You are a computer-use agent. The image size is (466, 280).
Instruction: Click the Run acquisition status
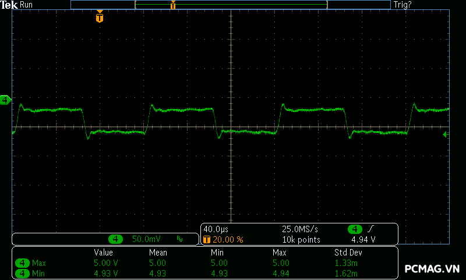pos(27,5)
